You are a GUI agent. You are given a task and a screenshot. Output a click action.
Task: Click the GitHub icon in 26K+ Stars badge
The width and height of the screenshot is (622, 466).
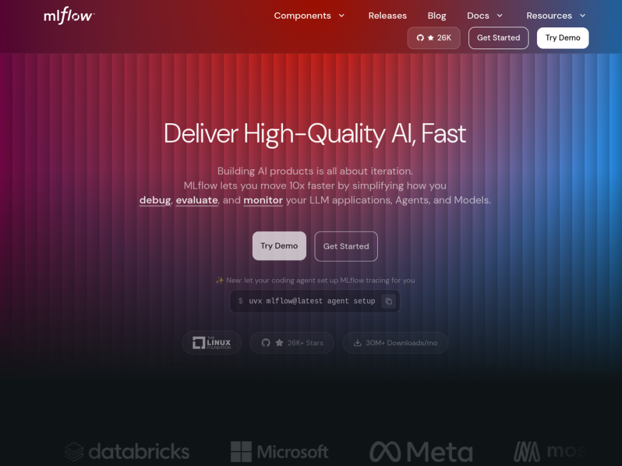(266, 343)
